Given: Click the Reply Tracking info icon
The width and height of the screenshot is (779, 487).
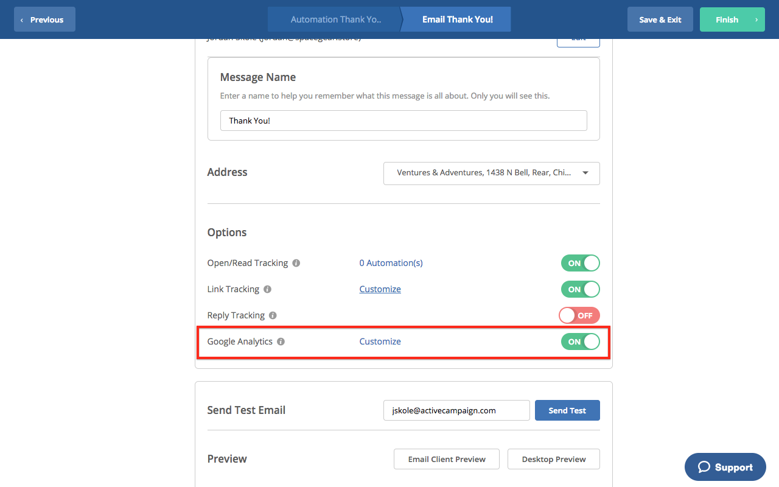Looking at the screenshot, I should [273, 316].
